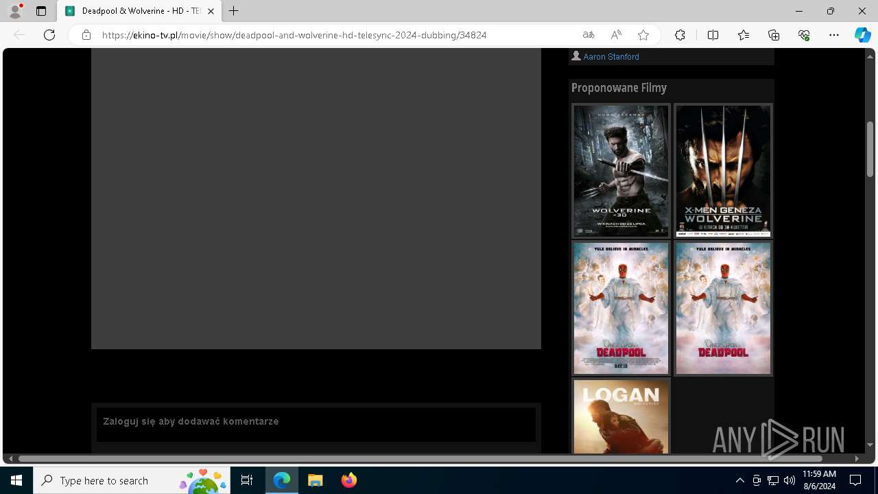
Task: View site information lock icon
Action: point(86,35)
